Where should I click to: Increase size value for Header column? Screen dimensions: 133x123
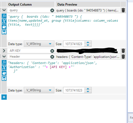pos(88,89)
